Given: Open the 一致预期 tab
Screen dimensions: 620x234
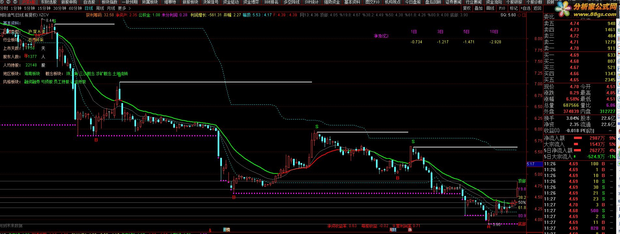Looking at the screenshot, I should (130, 2).
